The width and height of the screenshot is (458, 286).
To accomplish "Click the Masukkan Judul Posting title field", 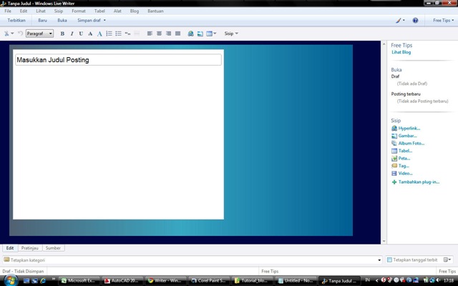I will coord(118,60).
